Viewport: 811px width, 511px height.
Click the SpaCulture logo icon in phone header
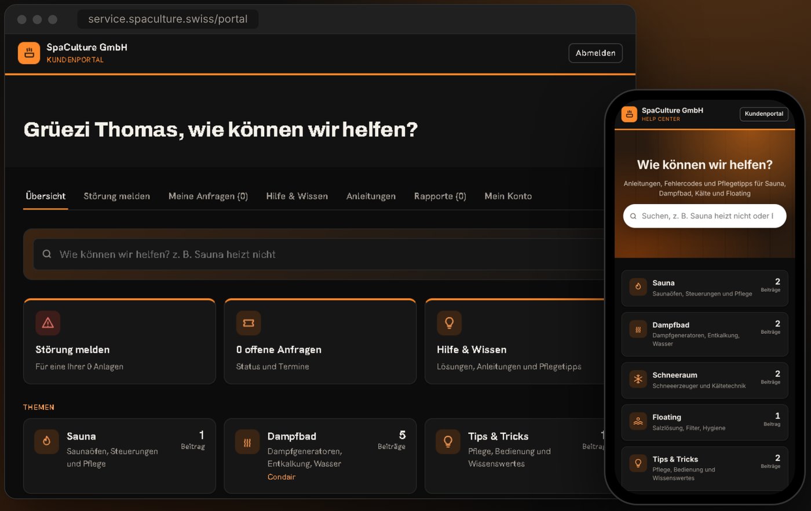[x=629, y=114]
